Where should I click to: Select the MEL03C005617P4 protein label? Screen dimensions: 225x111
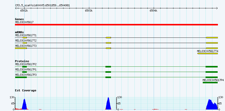tap(213, 80)
